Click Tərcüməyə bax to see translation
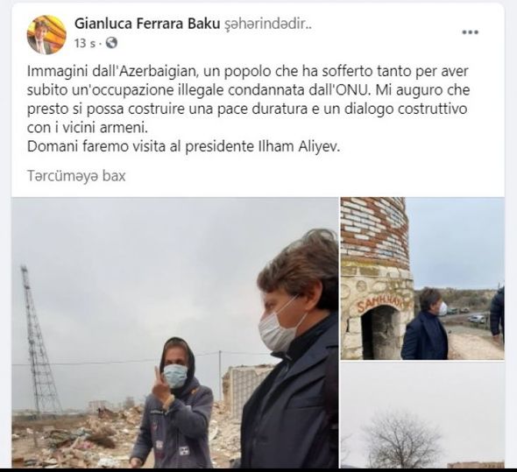This screenshot has width=517, height=472. pos(76,176)
